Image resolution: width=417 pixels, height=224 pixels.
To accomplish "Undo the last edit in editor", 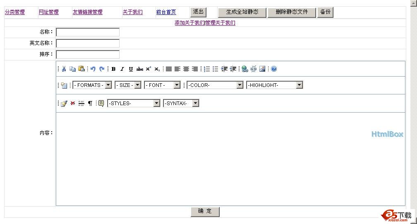I will tap(93, 69).
